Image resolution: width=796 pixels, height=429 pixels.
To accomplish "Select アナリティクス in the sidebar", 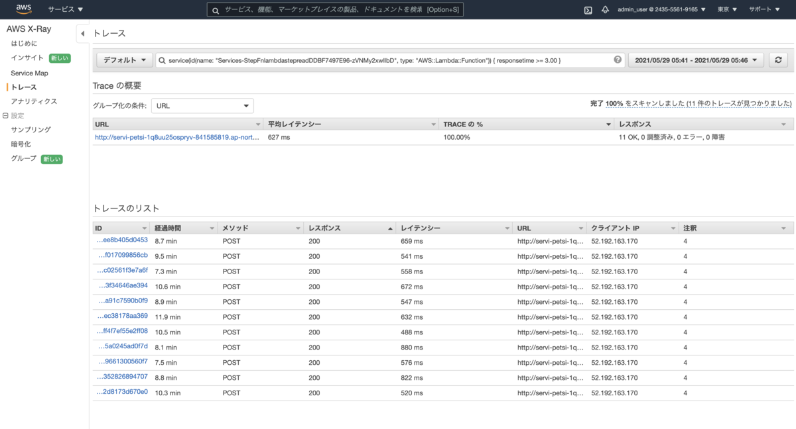I will click(34, 101).
